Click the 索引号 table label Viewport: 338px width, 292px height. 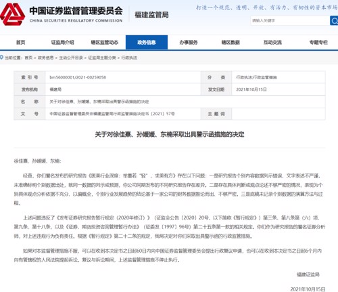pyautogui.click(x=30, y=77)
